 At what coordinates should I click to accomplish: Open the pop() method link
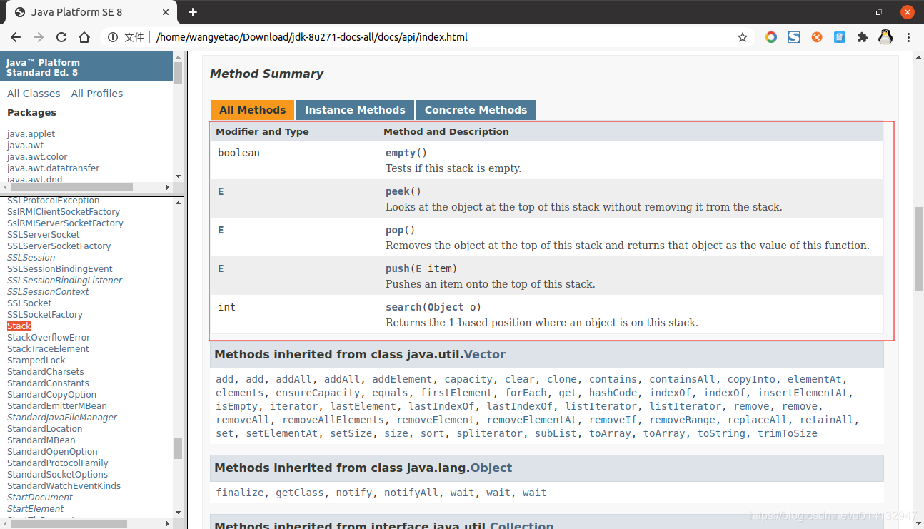tap(395, 230)
